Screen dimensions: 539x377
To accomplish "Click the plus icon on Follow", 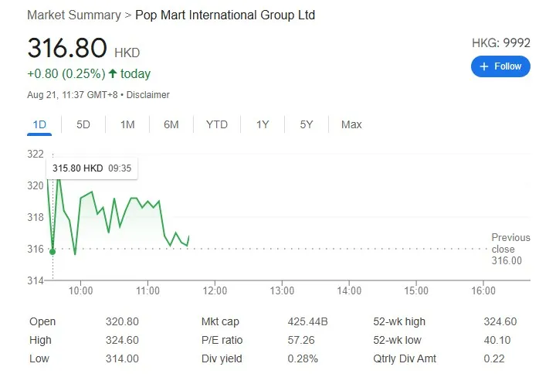I will tap(484, 66).
